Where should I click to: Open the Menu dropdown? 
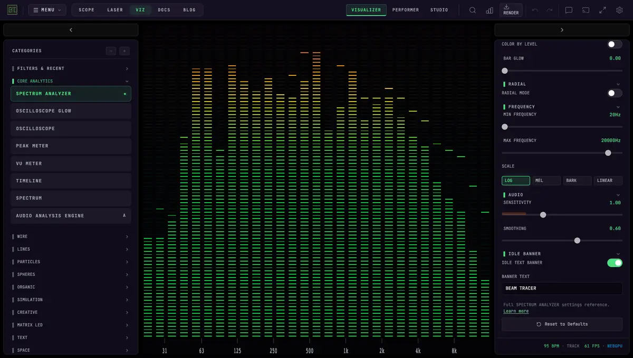click(x=47, y=10)
